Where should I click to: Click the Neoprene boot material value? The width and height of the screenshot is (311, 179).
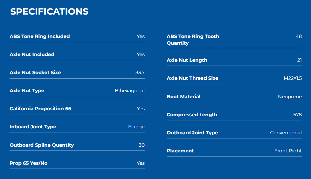pyautogui.click(x=290, y=97)
